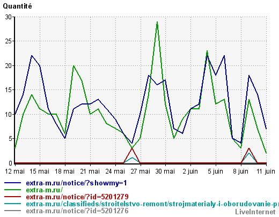Screen dimensions: 279x217
Task: Click the blue line color swatch in legend
Action: pos(12,183)
